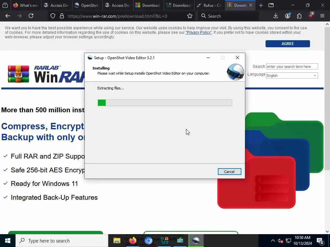Minimize the OpenShot setup dialog
Screen dimensions: 330x247
click(x=208, y=58)
